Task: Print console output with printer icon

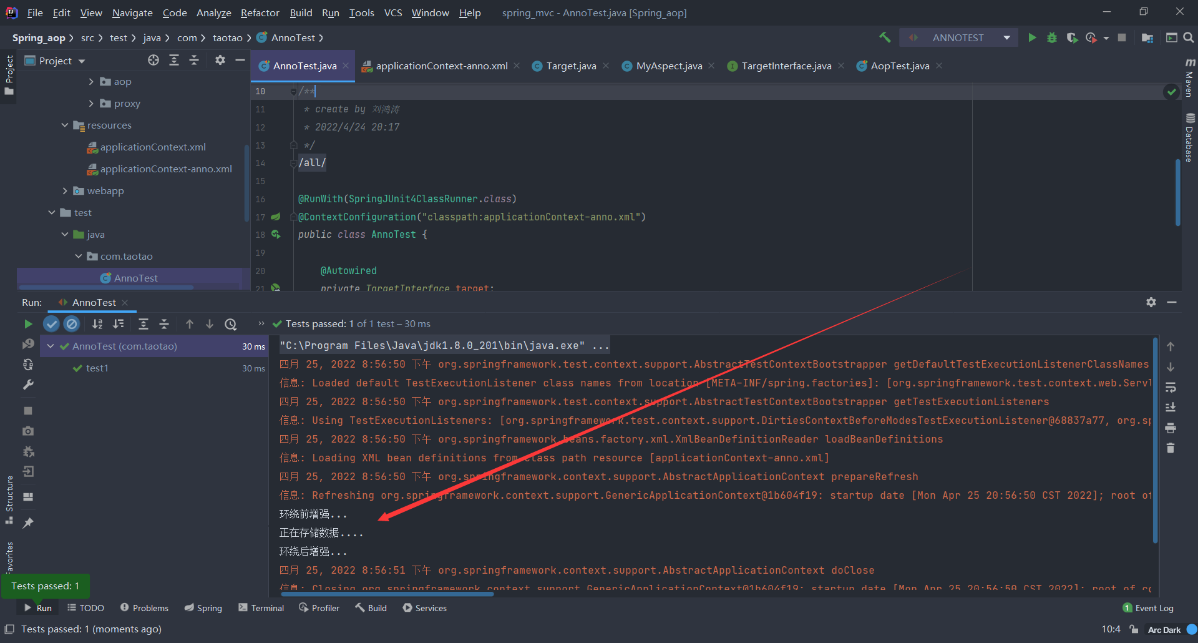Action: pyautogui.click(x=1171, y=428)
